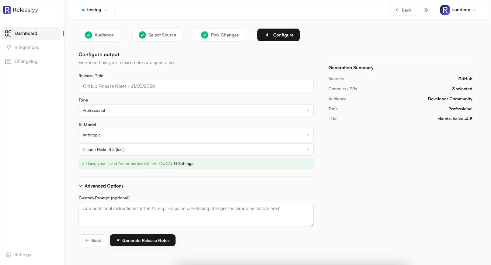Click the sidebar Settings gear icon

click(x=8, y=255)
